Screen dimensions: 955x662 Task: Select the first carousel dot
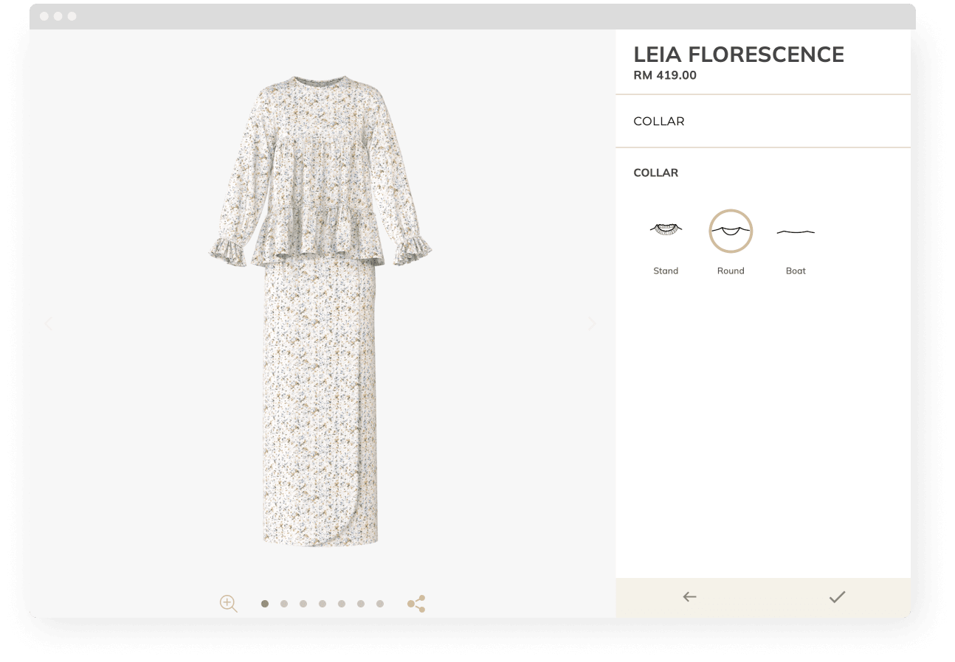click(265, 604)
